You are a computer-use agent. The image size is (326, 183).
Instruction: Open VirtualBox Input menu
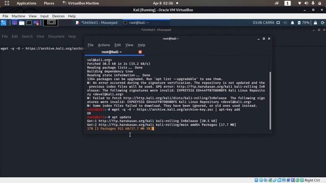[44, 16]
